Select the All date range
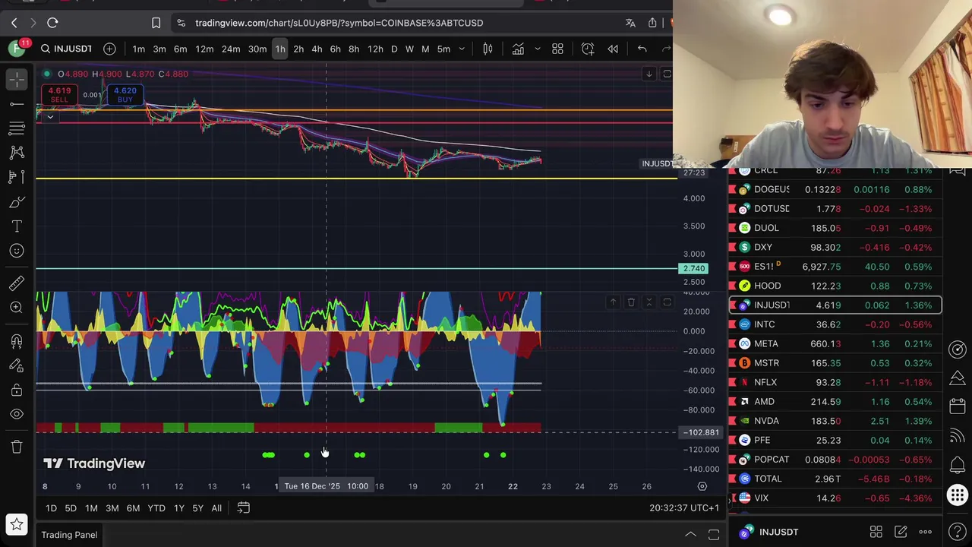Screen dimensions: 972x547 pyautogui.click(x=216, y=507)
